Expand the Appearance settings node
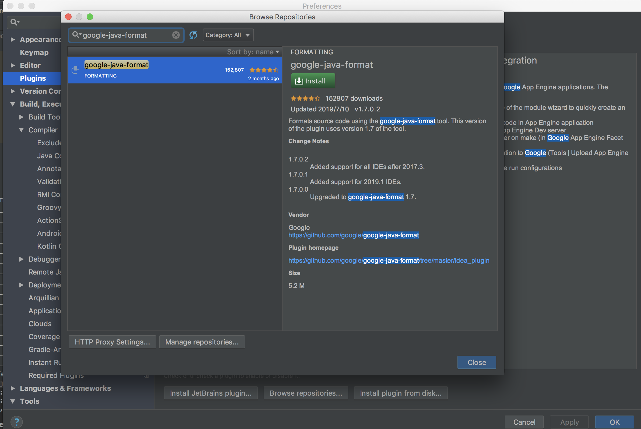The image size is (641, 429). tap(13, 39)
